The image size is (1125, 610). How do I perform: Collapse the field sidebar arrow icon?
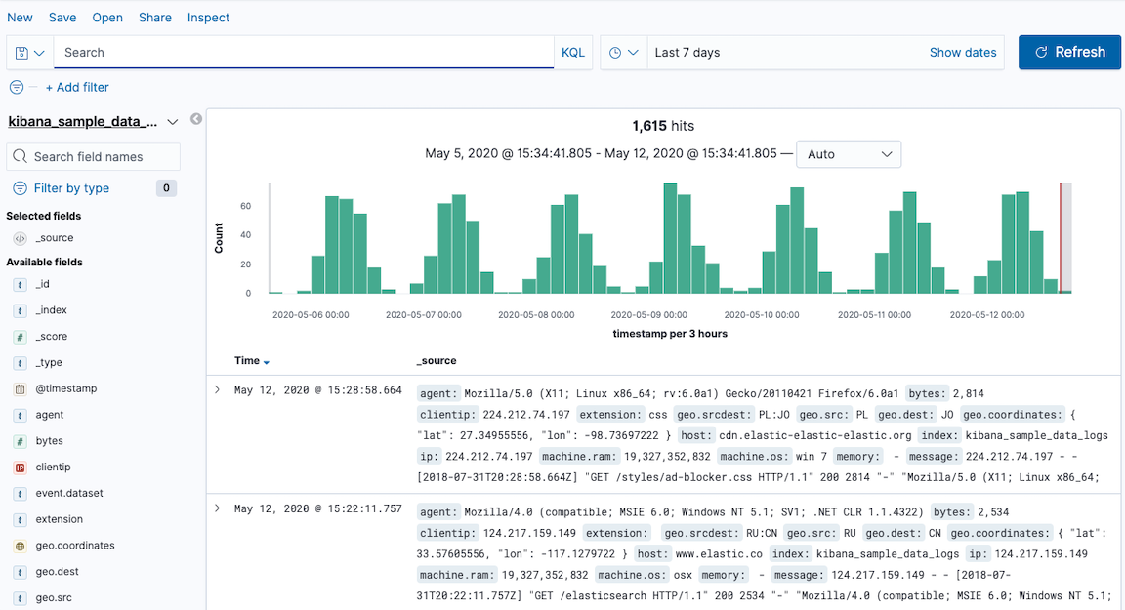[196, 119]
